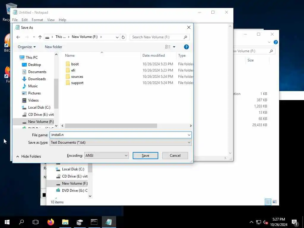Open the view options dropdown arrow
Image resolution: width=304 pixels, height=228 pixels.
(x=174, y=47)
